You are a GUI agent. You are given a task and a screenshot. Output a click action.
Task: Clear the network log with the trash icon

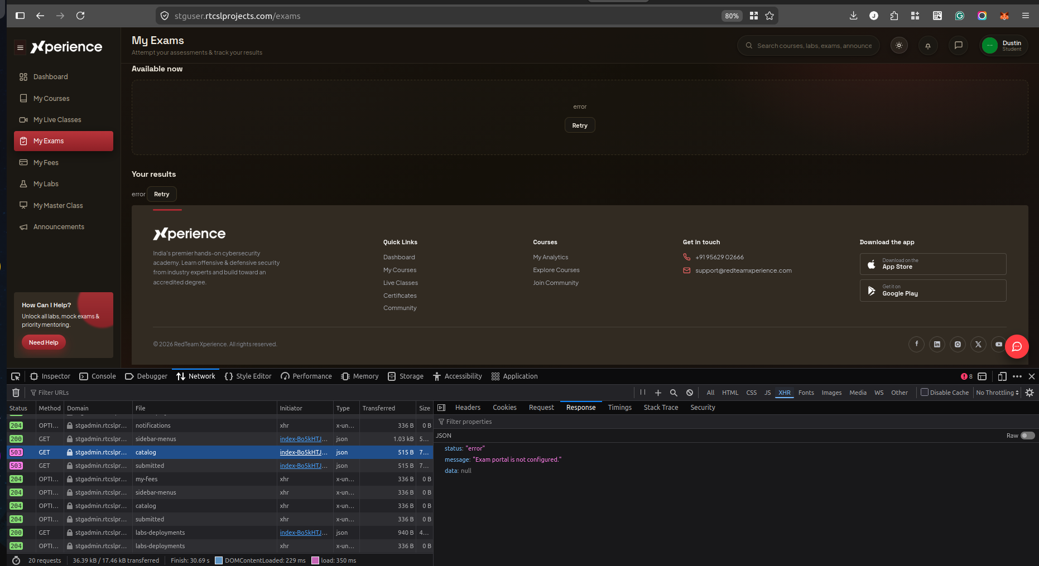(16, 393)
